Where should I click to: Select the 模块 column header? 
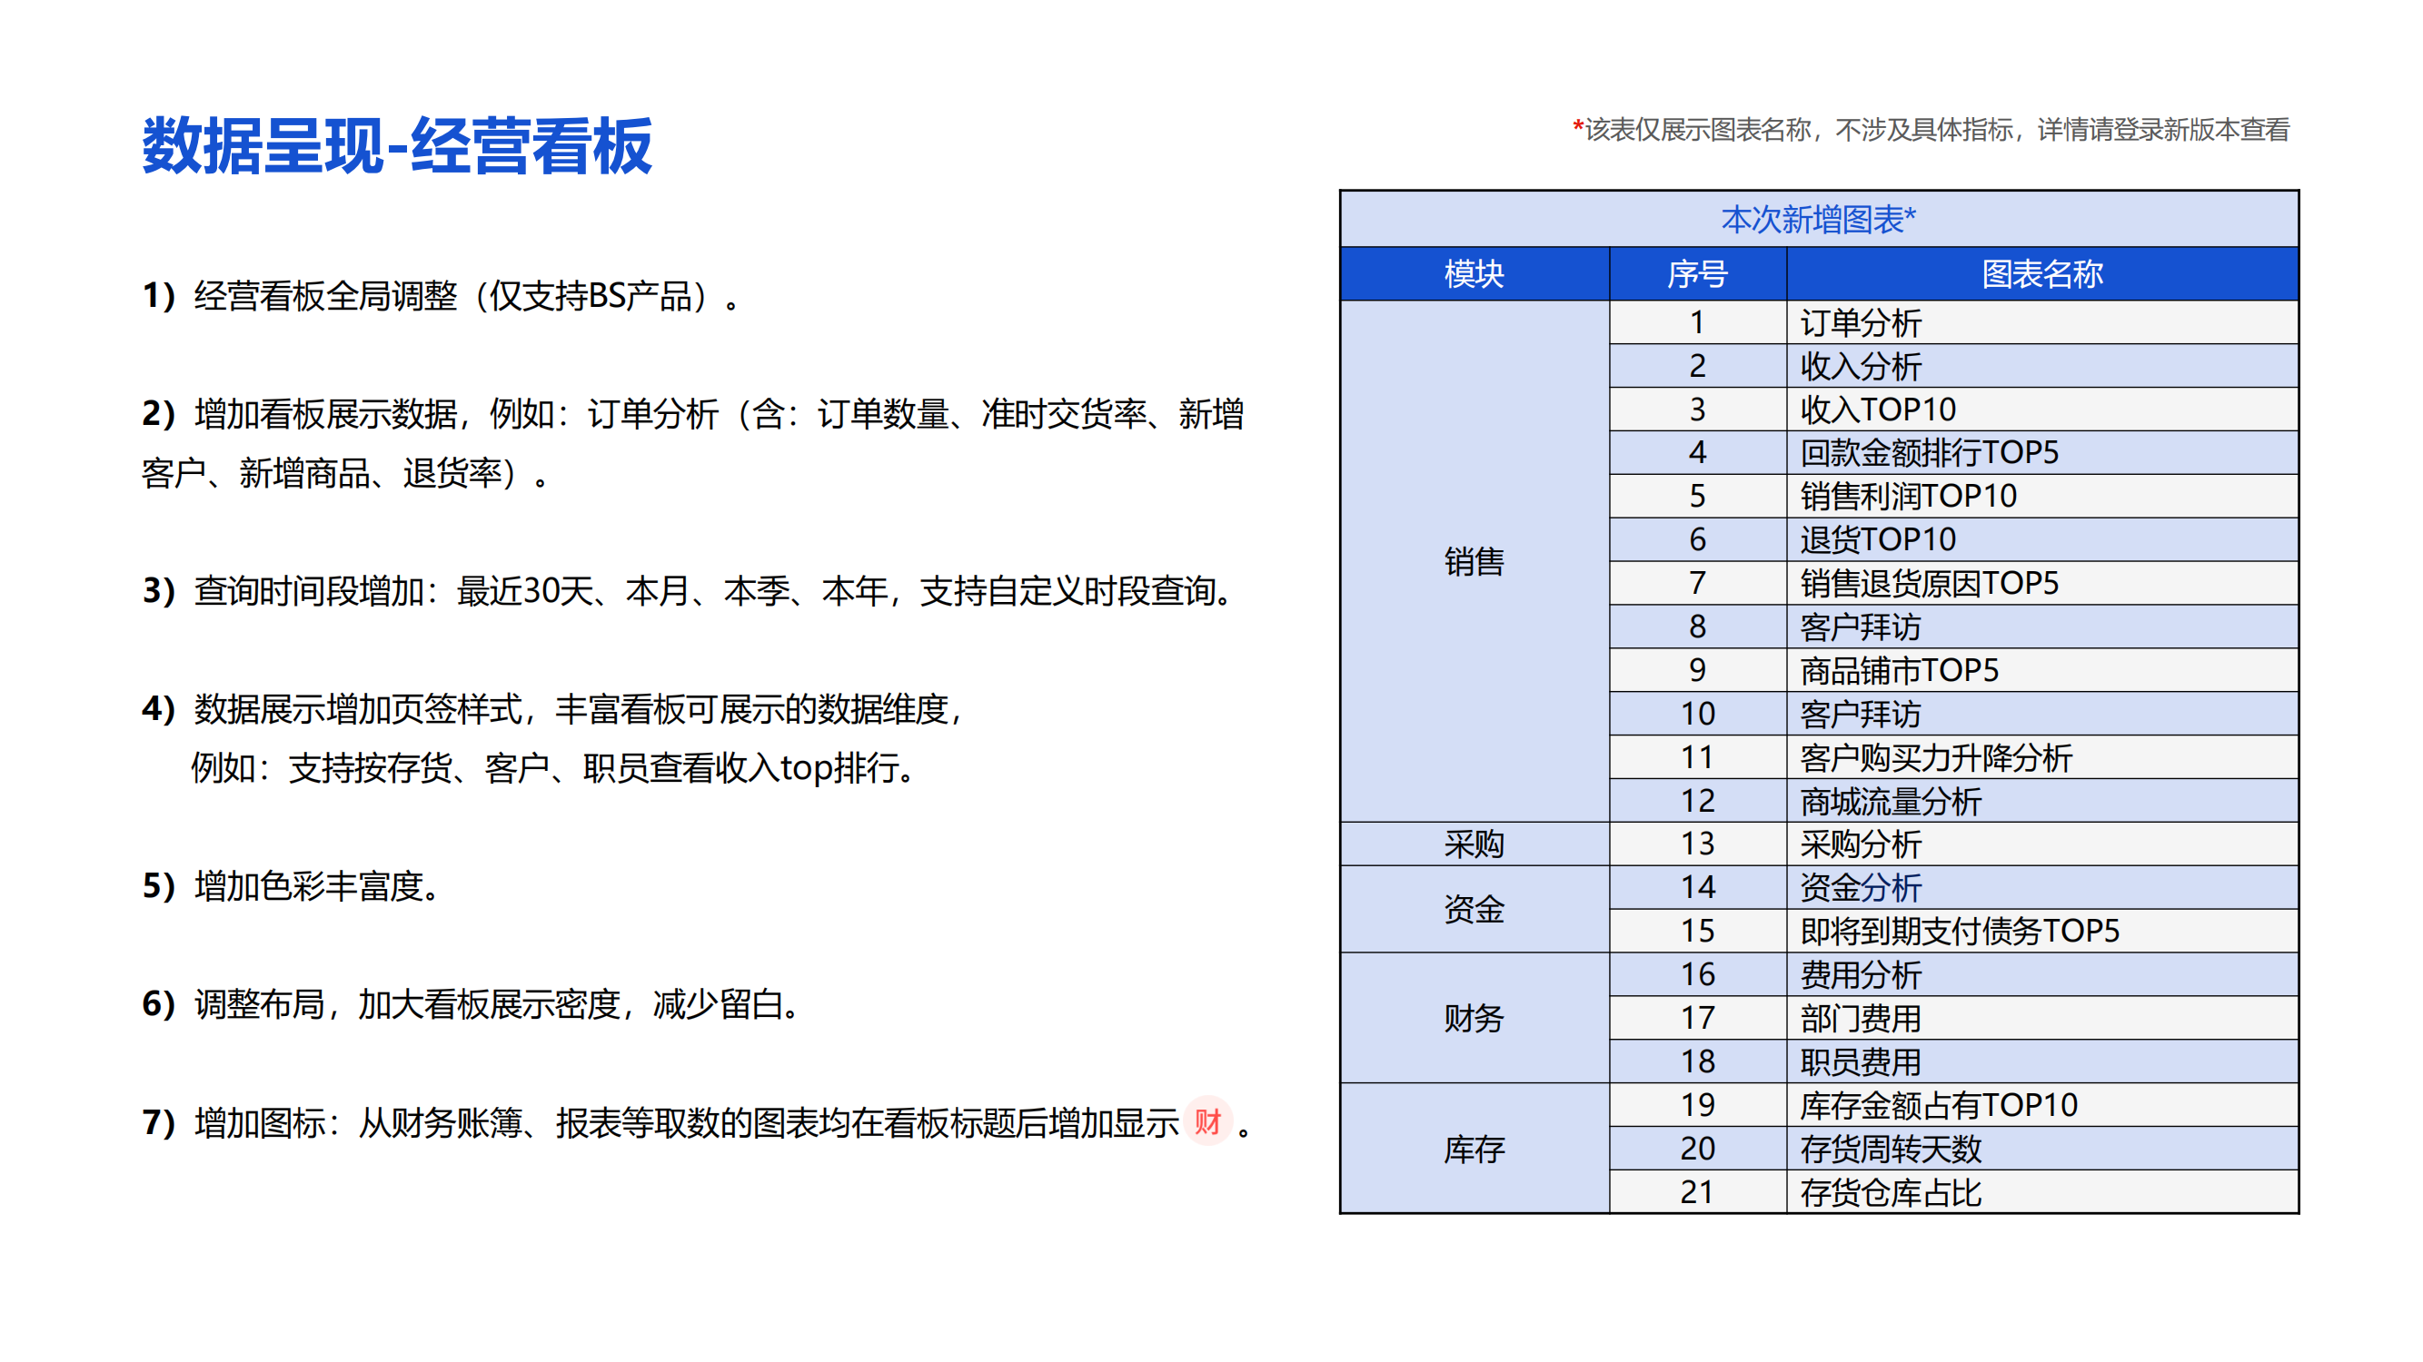[1473, 274]
